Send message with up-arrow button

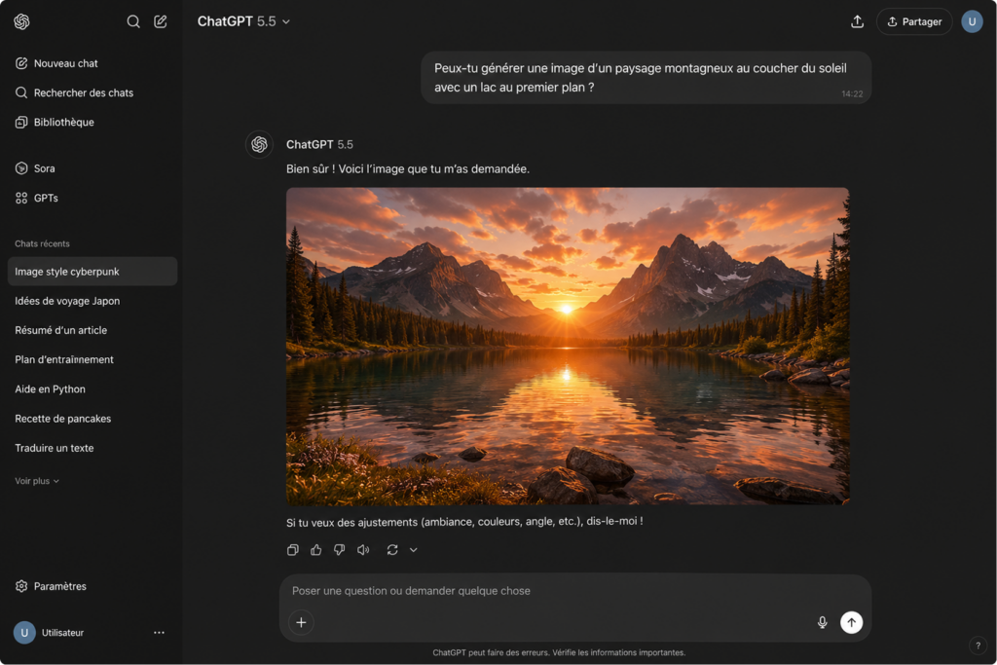pos(851,622)
